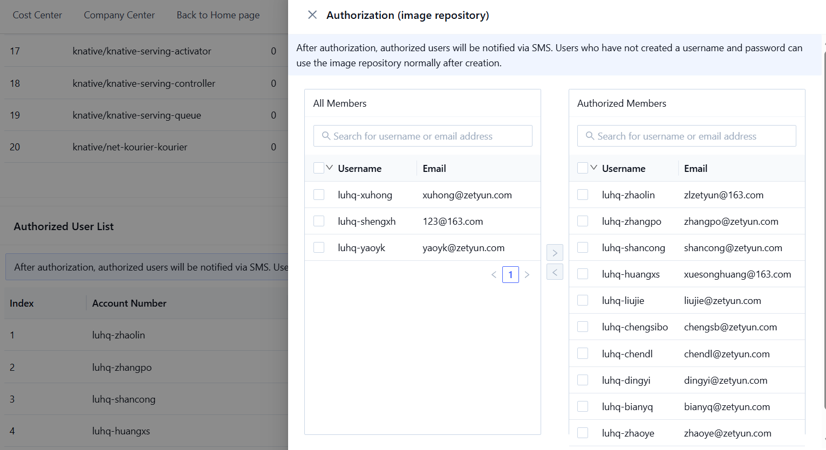The height and width of the screenshot is (450, 826).
Task: Toggle select-all checkbox in All Members
Action: [x=319, y=168]
